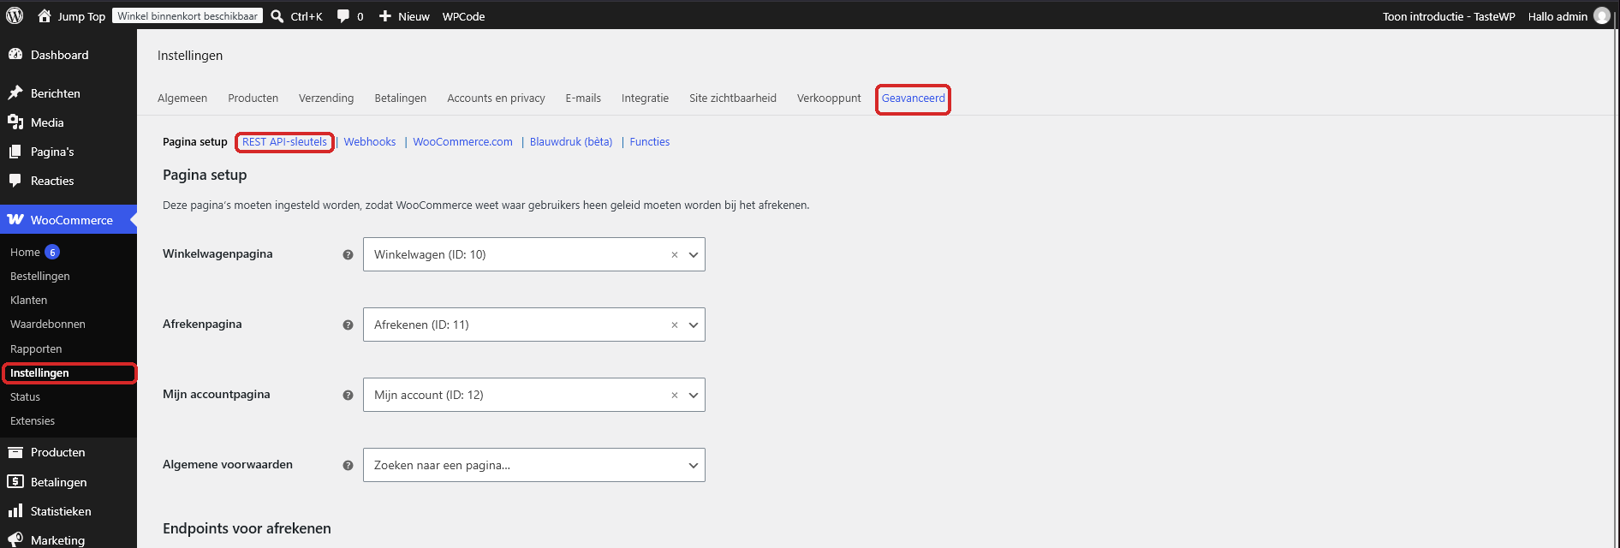The width and height of the screenshot is (1620, 548).
Task: Click the Home notification badge showing 6
Action: pos(52,252)
